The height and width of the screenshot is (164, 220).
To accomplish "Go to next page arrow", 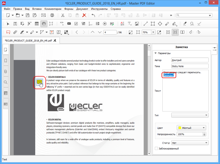I will (x=100, y=32).
